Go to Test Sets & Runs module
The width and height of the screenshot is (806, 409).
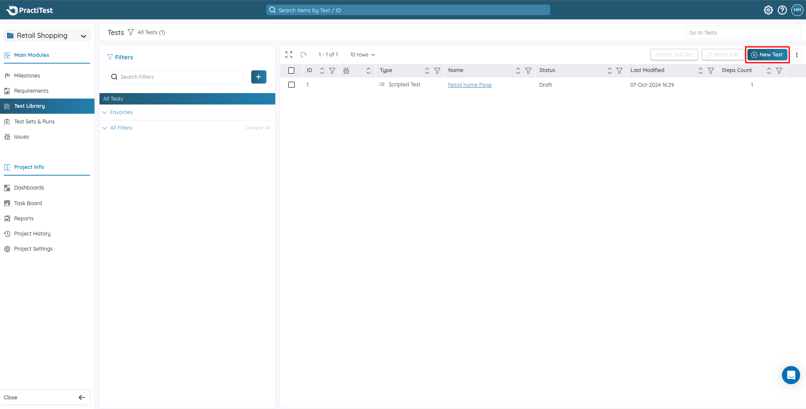34,122
